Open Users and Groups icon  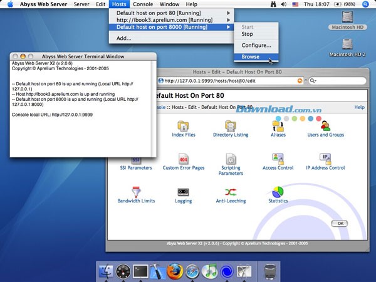(325, 126)
